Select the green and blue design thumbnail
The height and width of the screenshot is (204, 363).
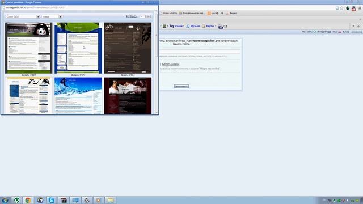[78, 48]
